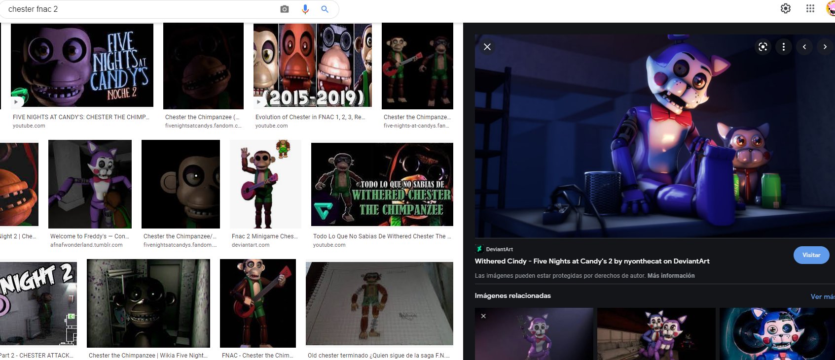
Task: Click 'Todo Lo Que No Sabias De Withered Chester' caption
Action: pos(382,236)
